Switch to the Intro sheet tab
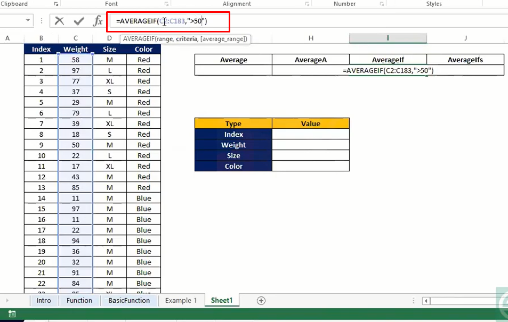508x322 pixels. tap(44, 300)
